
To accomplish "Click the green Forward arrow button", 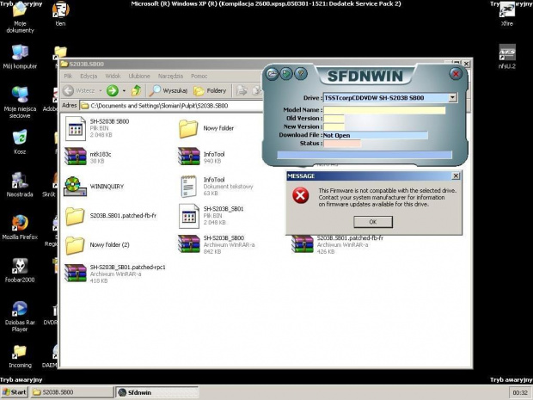I will click(x=113, y=90).
